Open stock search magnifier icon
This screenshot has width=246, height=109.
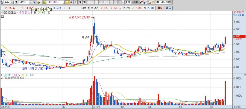34,2
